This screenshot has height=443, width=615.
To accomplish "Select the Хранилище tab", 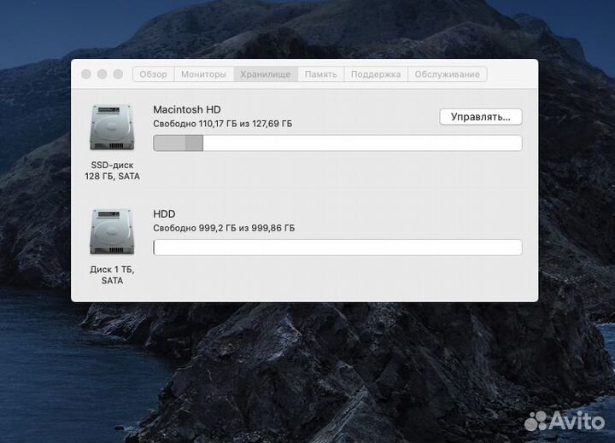I will 266,74.
